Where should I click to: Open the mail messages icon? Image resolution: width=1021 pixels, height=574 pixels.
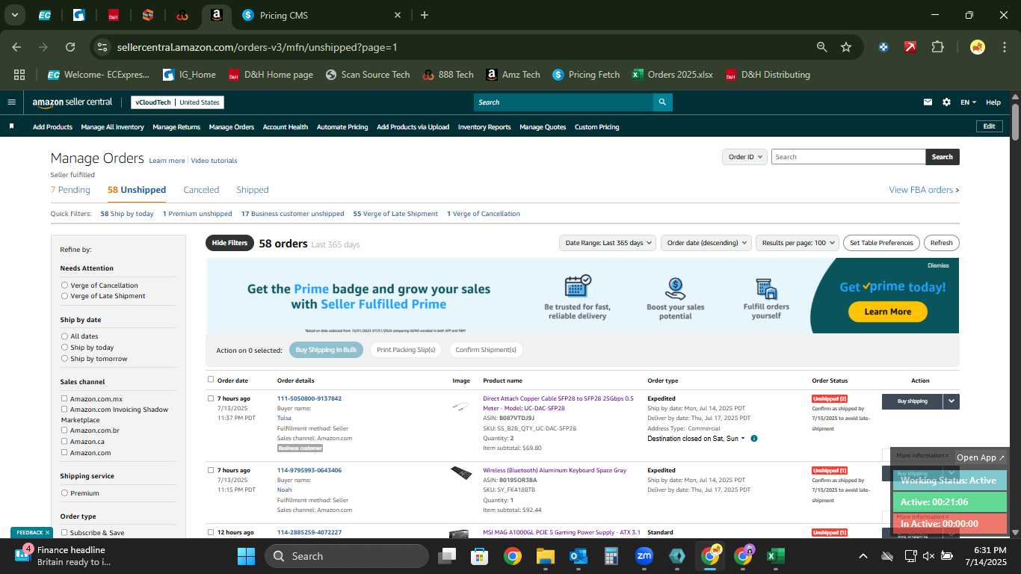(x=928, y=102)
